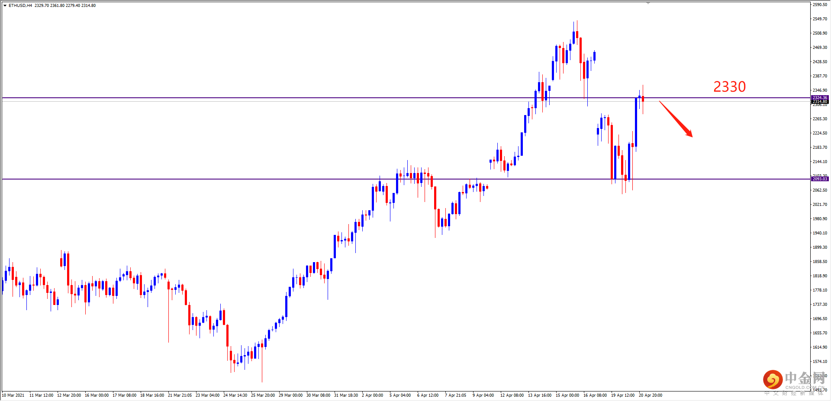Click the 10 Mar 2021 date label

(13, 395)
